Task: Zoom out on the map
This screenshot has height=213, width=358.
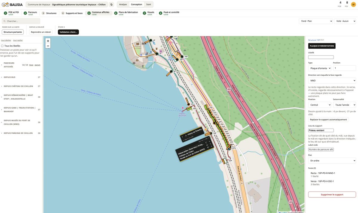Action: (48, 46)
